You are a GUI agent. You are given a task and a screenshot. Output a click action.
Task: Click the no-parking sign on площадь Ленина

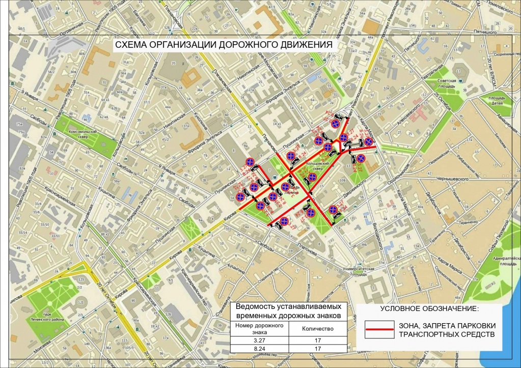[285, 187]
